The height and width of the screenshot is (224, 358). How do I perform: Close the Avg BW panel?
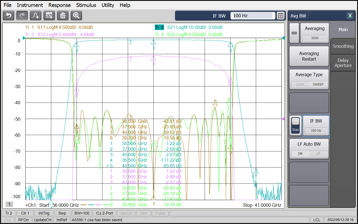pos(350,16)
